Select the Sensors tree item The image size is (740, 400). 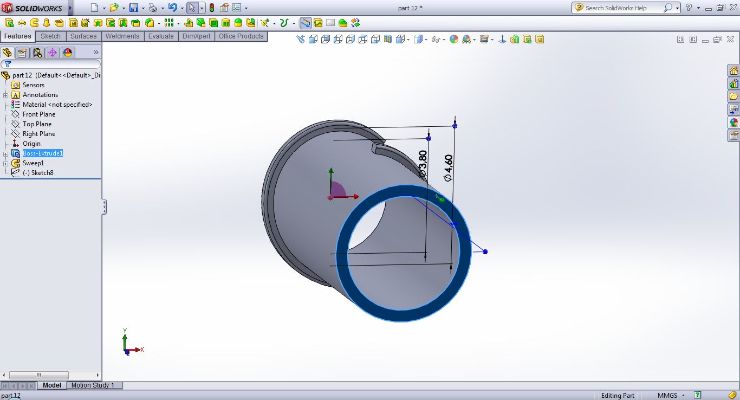coord(34,85)
